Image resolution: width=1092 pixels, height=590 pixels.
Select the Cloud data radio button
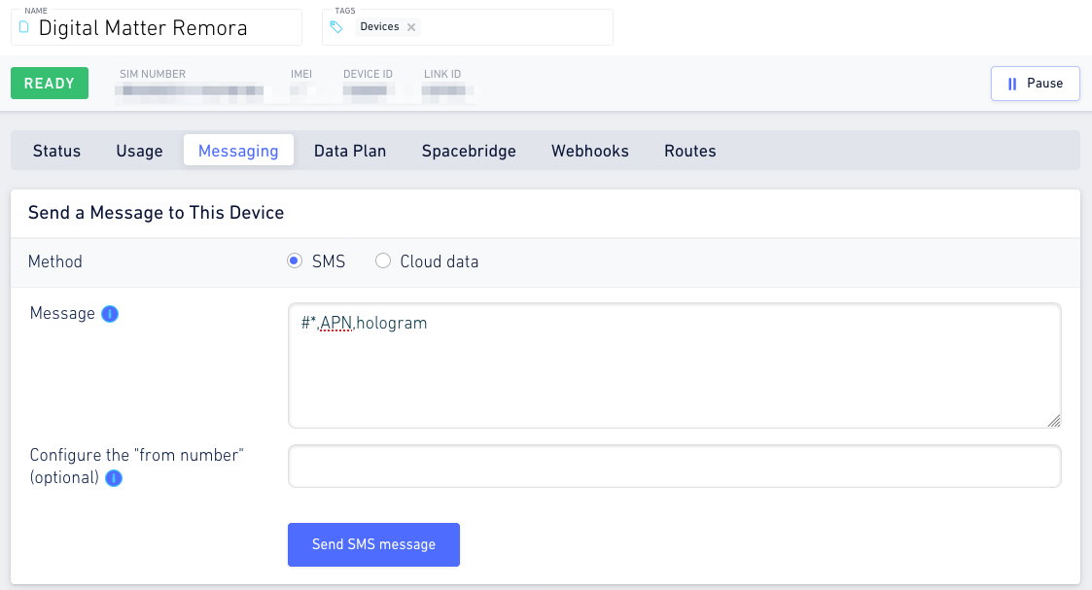[383, 260]
